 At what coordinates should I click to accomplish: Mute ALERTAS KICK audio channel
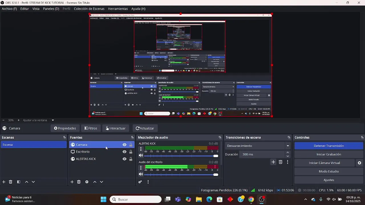coord(141,155)
